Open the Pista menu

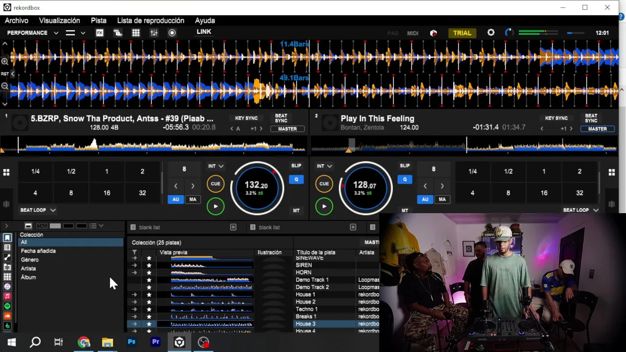pos(99,21)
